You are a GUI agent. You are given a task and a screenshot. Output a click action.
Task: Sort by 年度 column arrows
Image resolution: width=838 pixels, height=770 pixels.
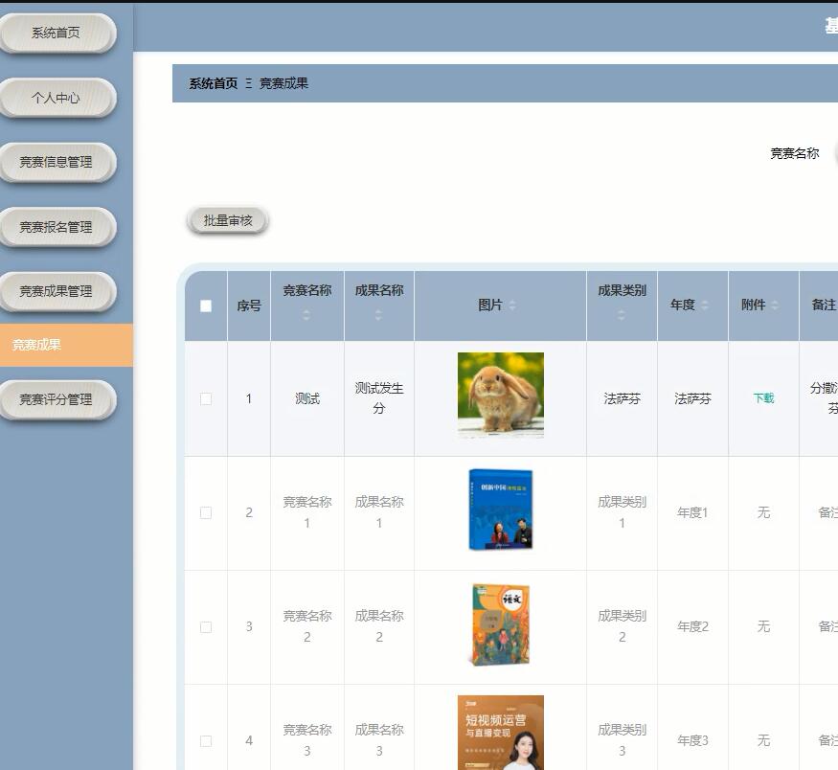click(704, 306)
